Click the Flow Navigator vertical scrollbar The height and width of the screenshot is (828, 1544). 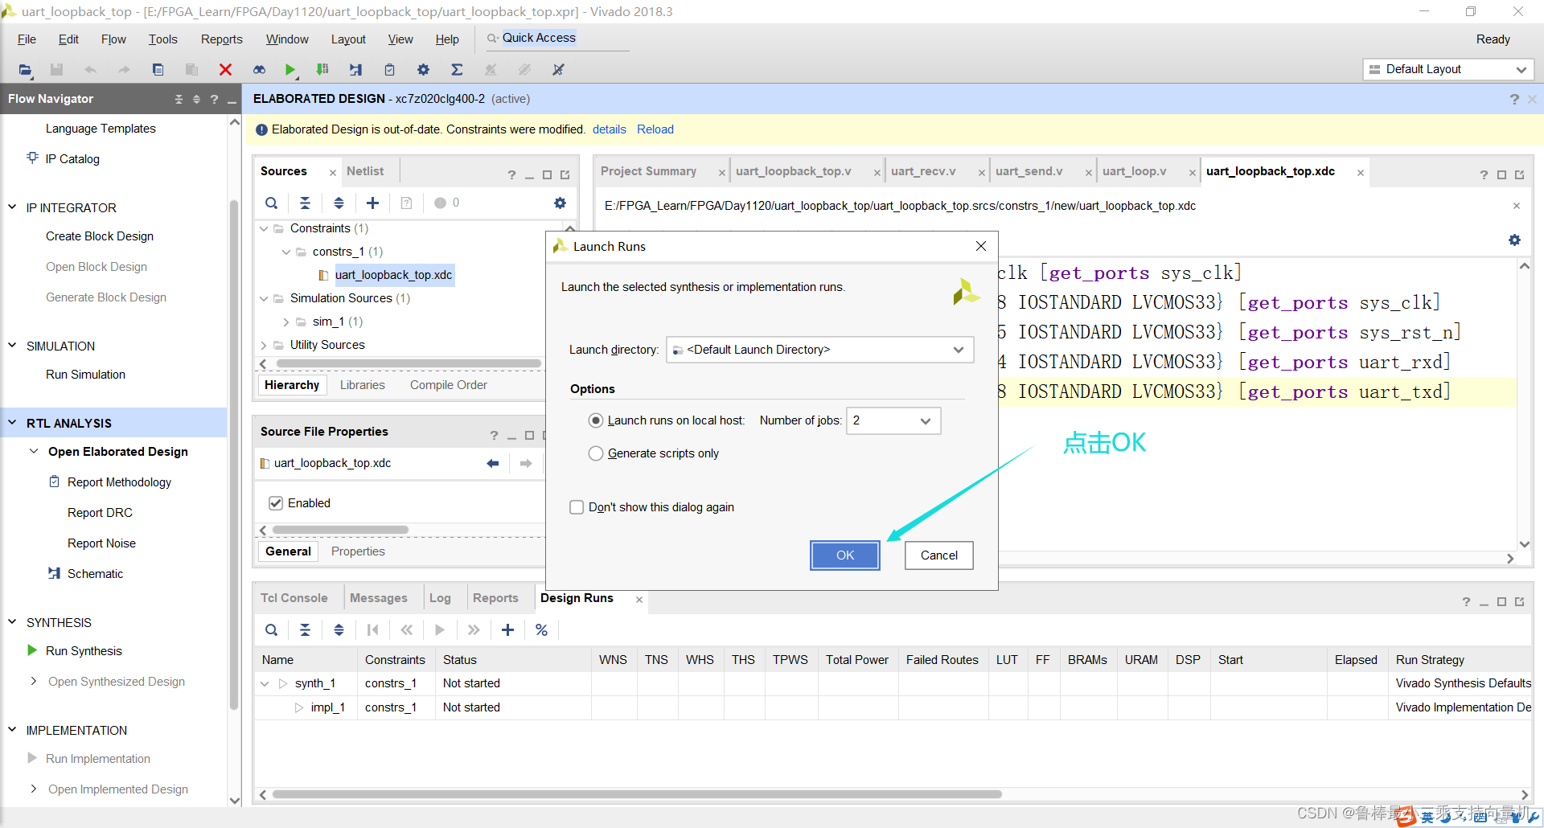click(234, 454)
